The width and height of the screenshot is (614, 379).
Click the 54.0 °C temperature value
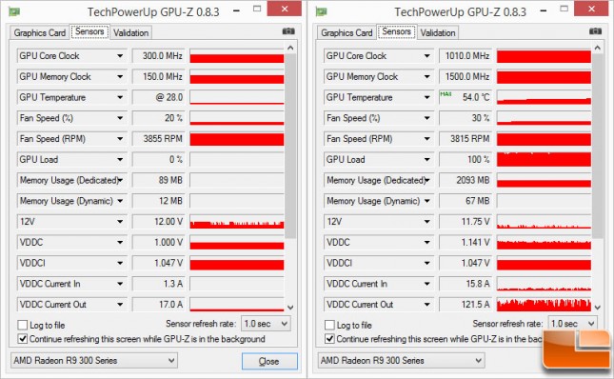click(x=466, y=97)
